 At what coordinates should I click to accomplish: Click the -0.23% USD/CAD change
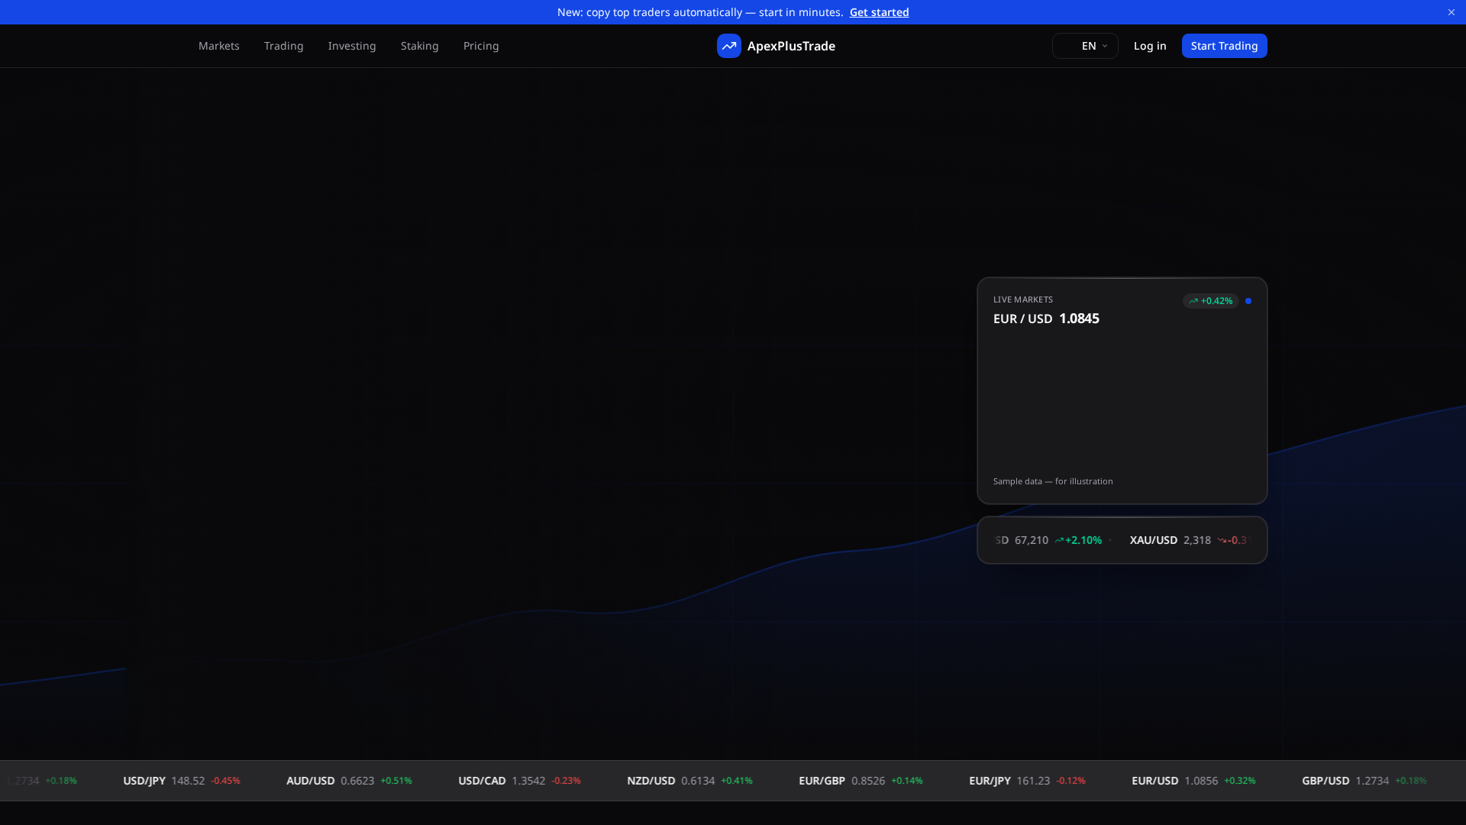click(566, 781)
